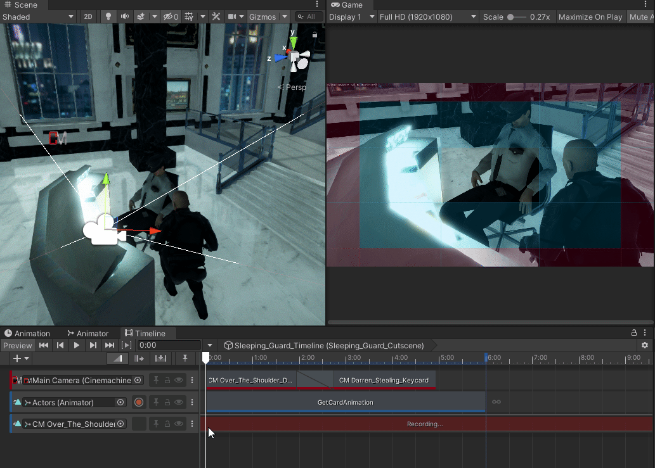Enable the Ripple edit mode icon
This screenshot has width=655, height=468.
(x=139, y=358)
